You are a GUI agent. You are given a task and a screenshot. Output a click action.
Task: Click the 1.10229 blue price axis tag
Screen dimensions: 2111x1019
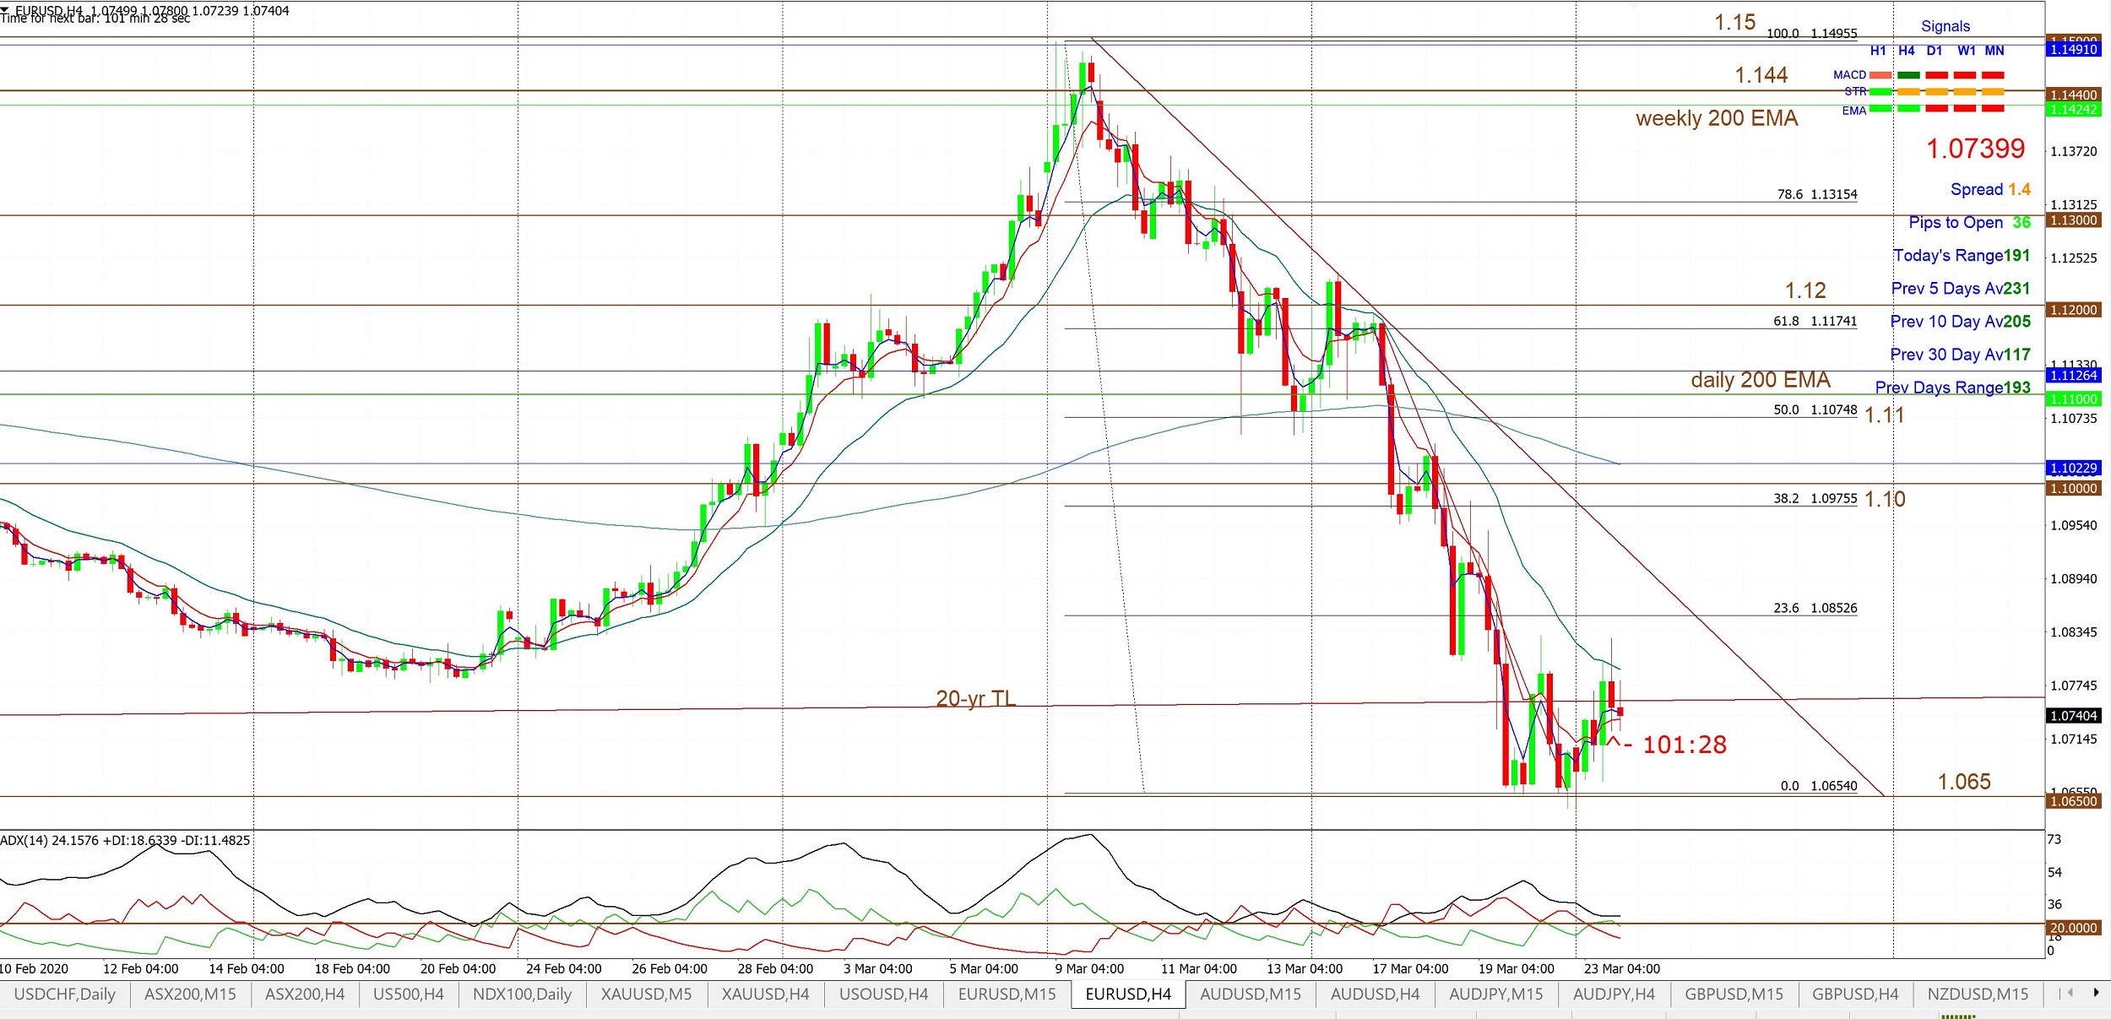[x=2074, y=468]
